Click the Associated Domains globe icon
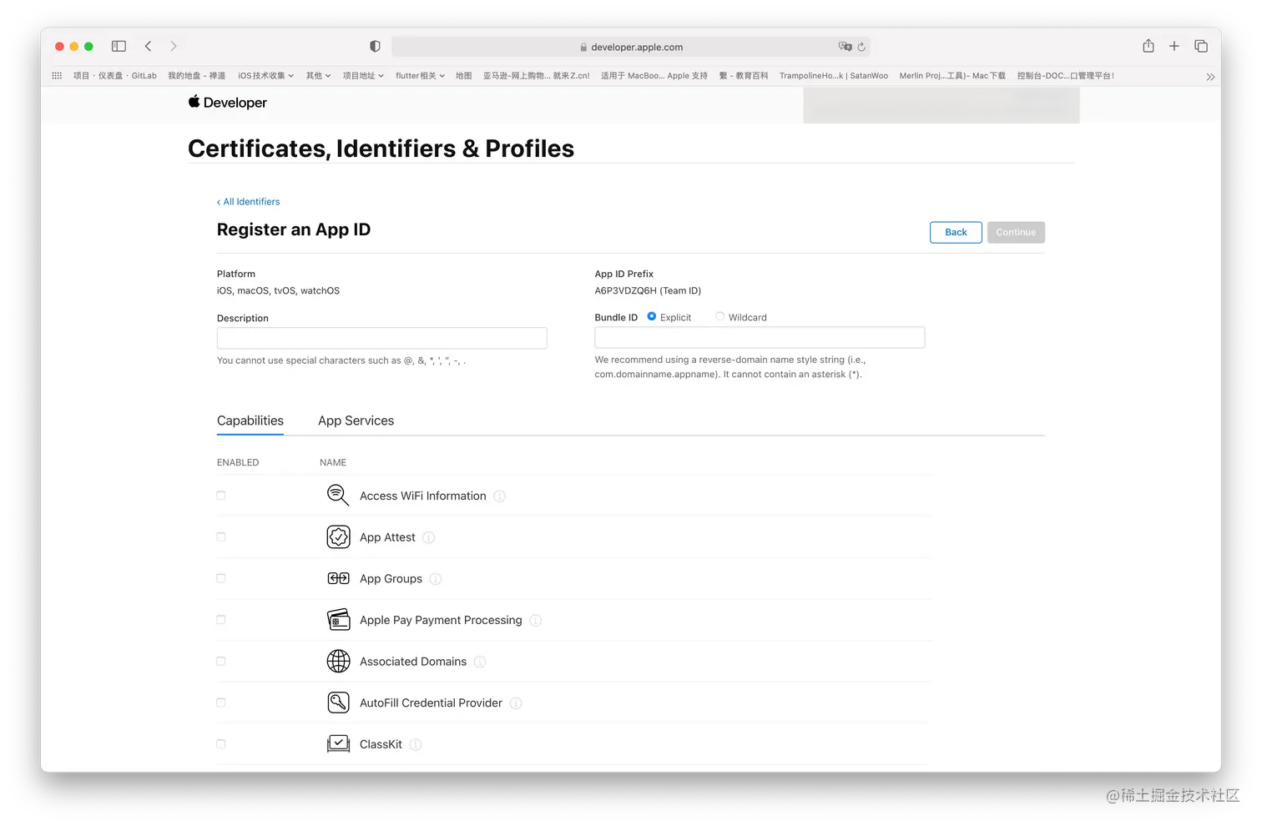Image resolution: width=1262 pixels, height=826 pixels. pyautogui.click(x=338, y=662)
